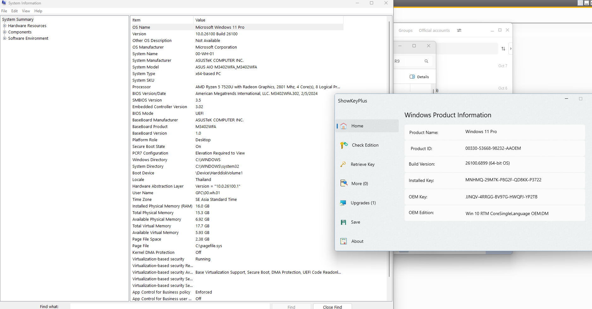This screenshot has height=309, width=592.
Task: Expand the Components tree node
Action: pyautogui.click(x=5, y=32)
